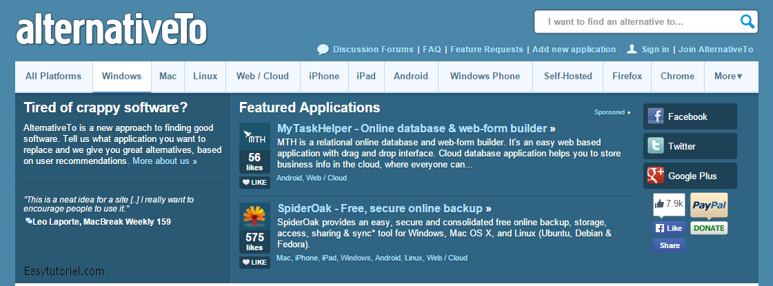Click the Join AlternativeTo link

[716, 50]
